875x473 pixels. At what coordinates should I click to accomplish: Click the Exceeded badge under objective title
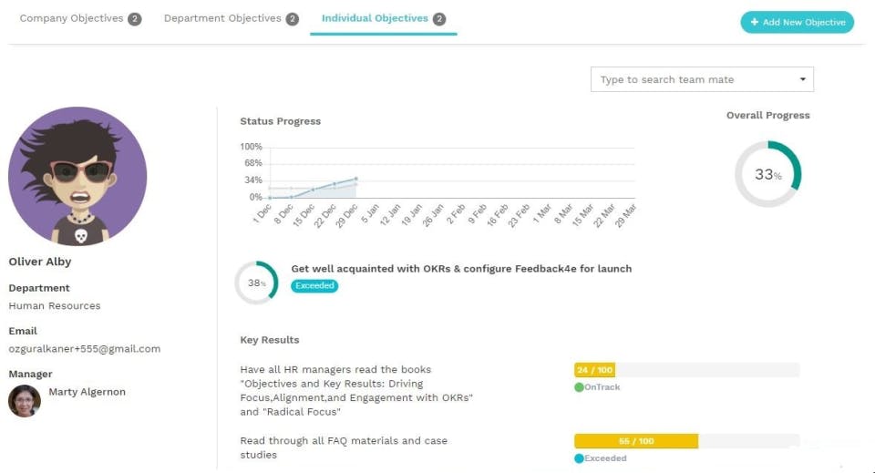coord(314,286)
